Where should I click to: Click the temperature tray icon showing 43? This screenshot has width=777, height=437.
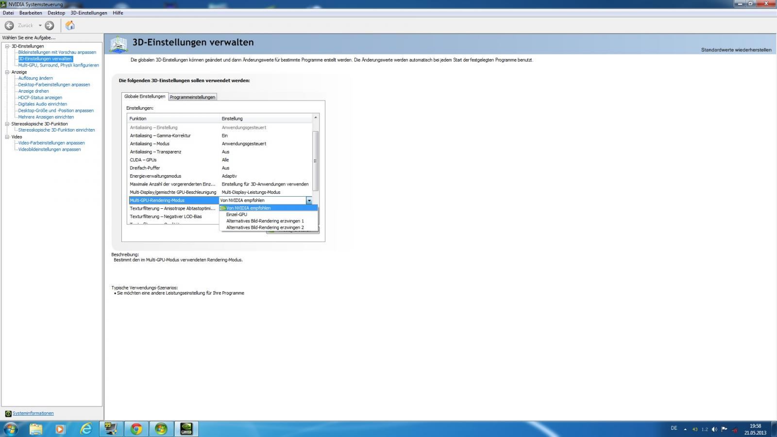695,429
